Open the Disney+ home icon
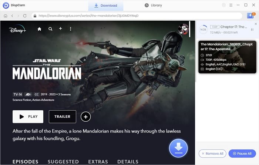259x165 pixels. (x=39, y=29)
